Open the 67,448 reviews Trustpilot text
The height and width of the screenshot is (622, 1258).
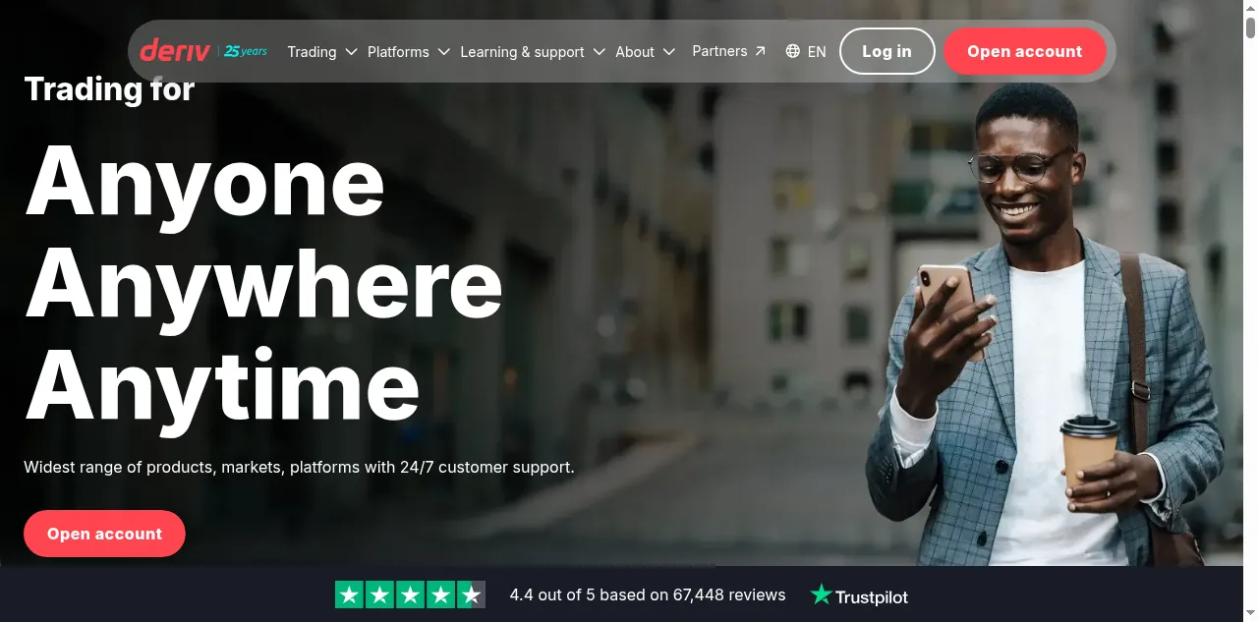(x=729, y=594)
